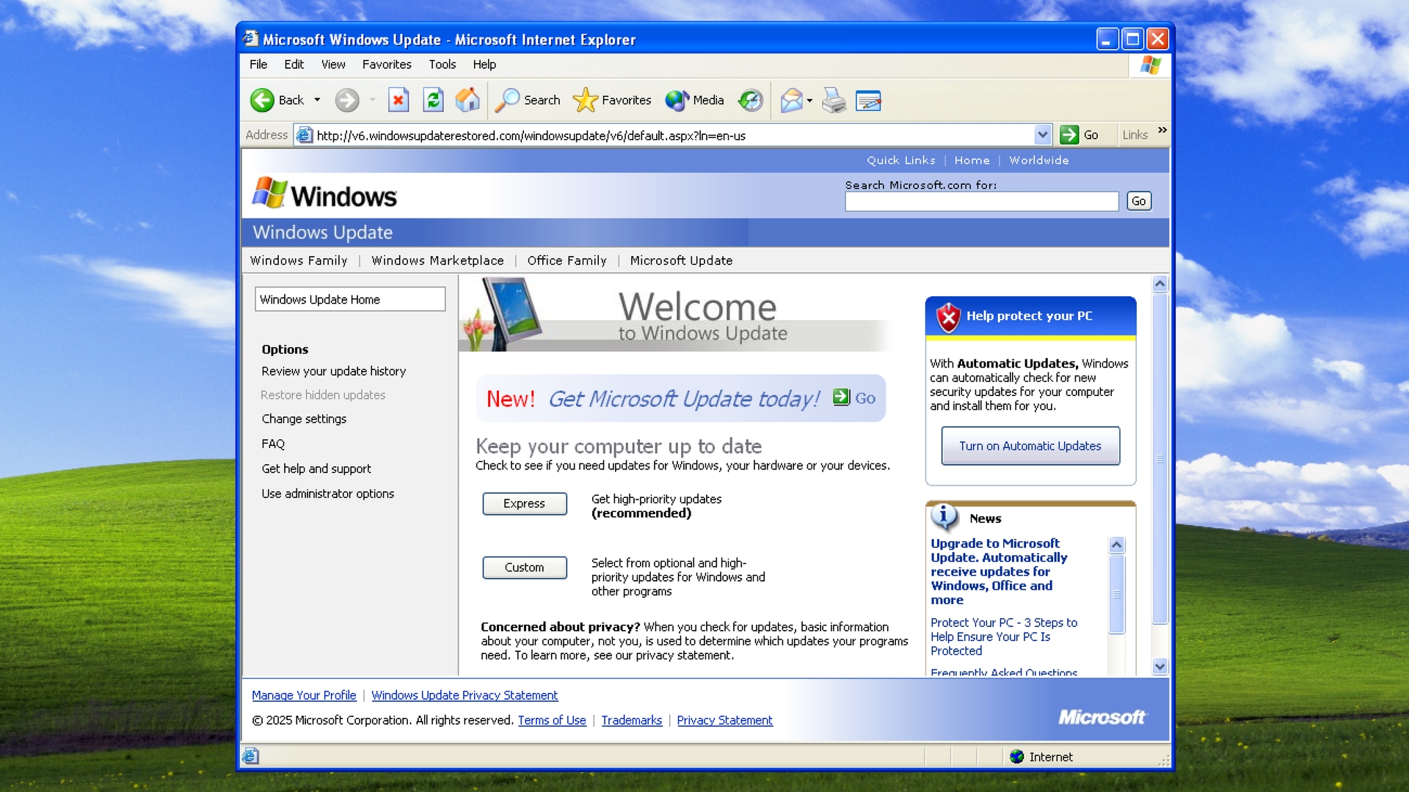Open History with the globe icon
The width and height of the screenshot is (1409, 792).
[x=750, y=100]
